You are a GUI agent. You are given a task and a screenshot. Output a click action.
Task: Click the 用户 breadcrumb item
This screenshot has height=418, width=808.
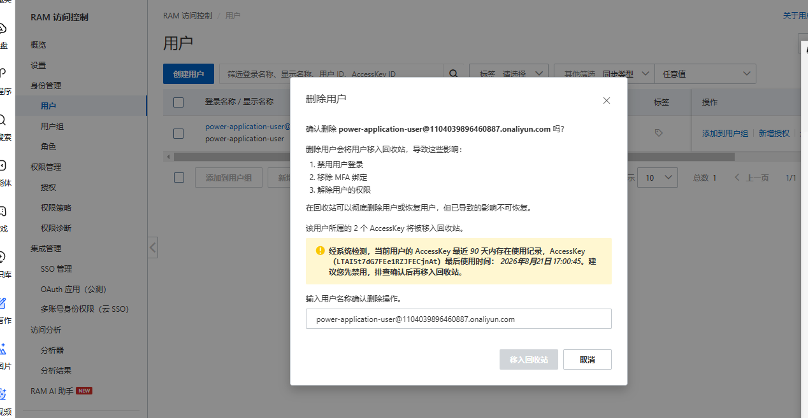[233, 15]
